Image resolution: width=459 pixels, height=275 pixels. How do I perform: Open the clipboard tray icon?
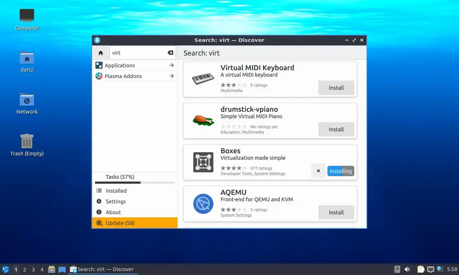[x=421, y=269]
